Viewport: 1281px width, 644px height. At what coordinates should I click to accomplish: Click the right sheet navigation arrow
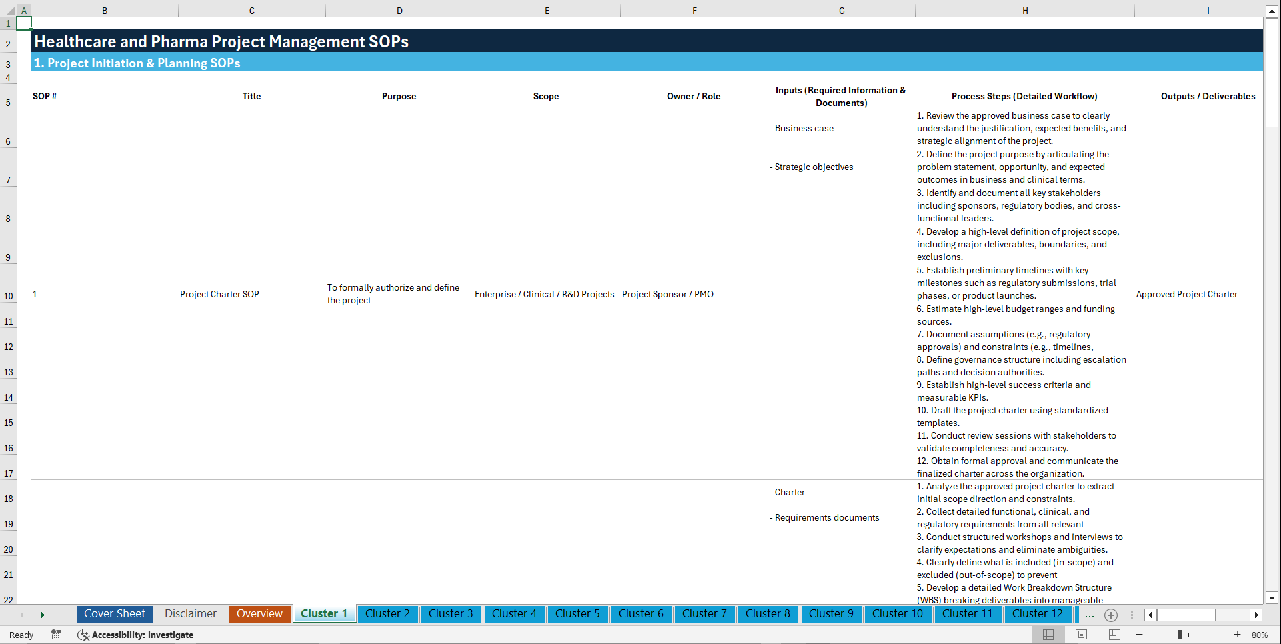click(43, 615)
